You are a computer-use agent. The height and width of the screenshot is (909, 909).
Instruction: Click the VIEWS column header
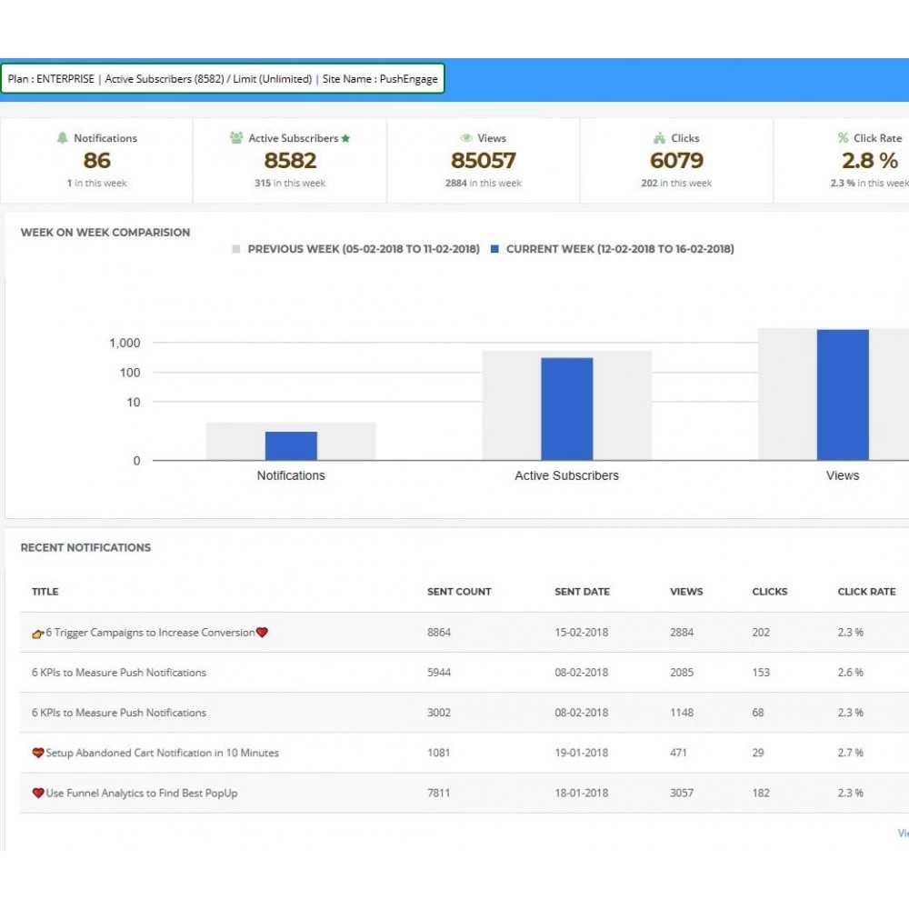(x=686, y=592)
